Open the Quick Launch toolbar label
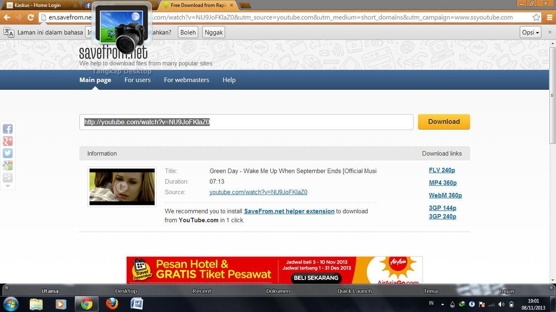Screen dimensions: 556x312 point(354,291)
